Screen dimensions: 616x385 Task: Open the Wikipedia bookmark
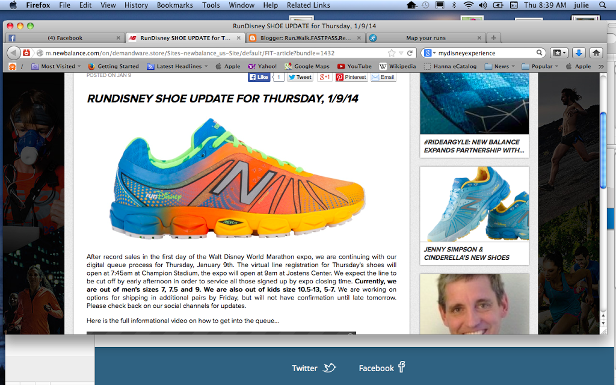tap(398, 66)
